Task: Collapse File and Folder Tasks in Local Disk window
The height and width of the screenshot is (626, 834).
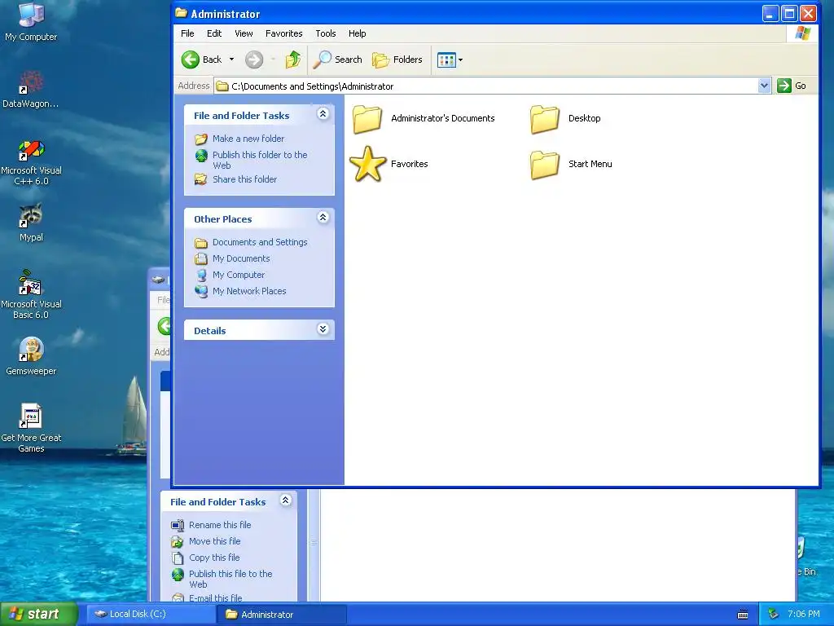Action: coord(286,500)
